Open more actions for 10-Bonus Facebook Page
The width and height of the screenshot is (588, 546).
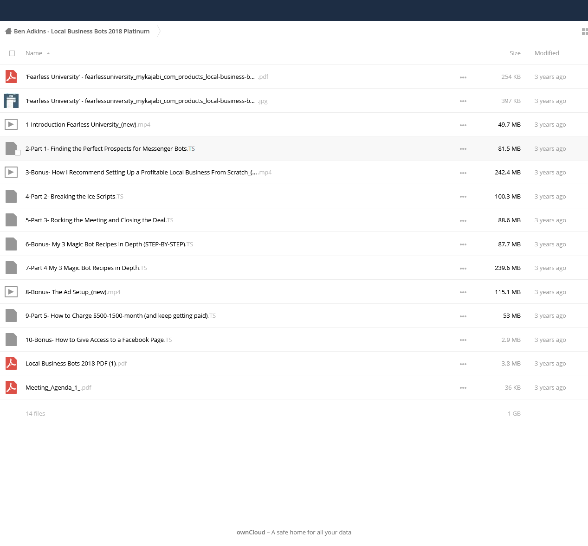point(463,340)
